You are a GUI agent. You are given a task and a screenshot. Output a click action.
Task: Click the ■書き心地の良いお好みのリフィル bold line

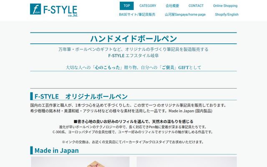coord(133,121)
